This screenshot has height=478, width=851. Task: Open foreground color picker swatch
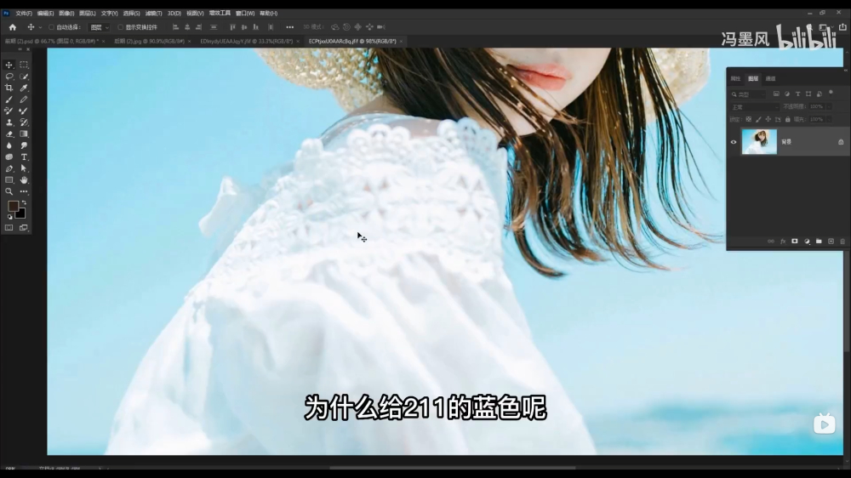(13, 206)
